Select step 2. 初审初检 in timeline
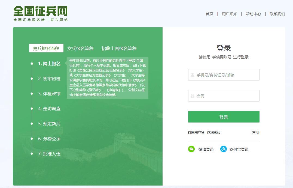The image size is (293, 188). pyautogui.click(x=49, y=79)
